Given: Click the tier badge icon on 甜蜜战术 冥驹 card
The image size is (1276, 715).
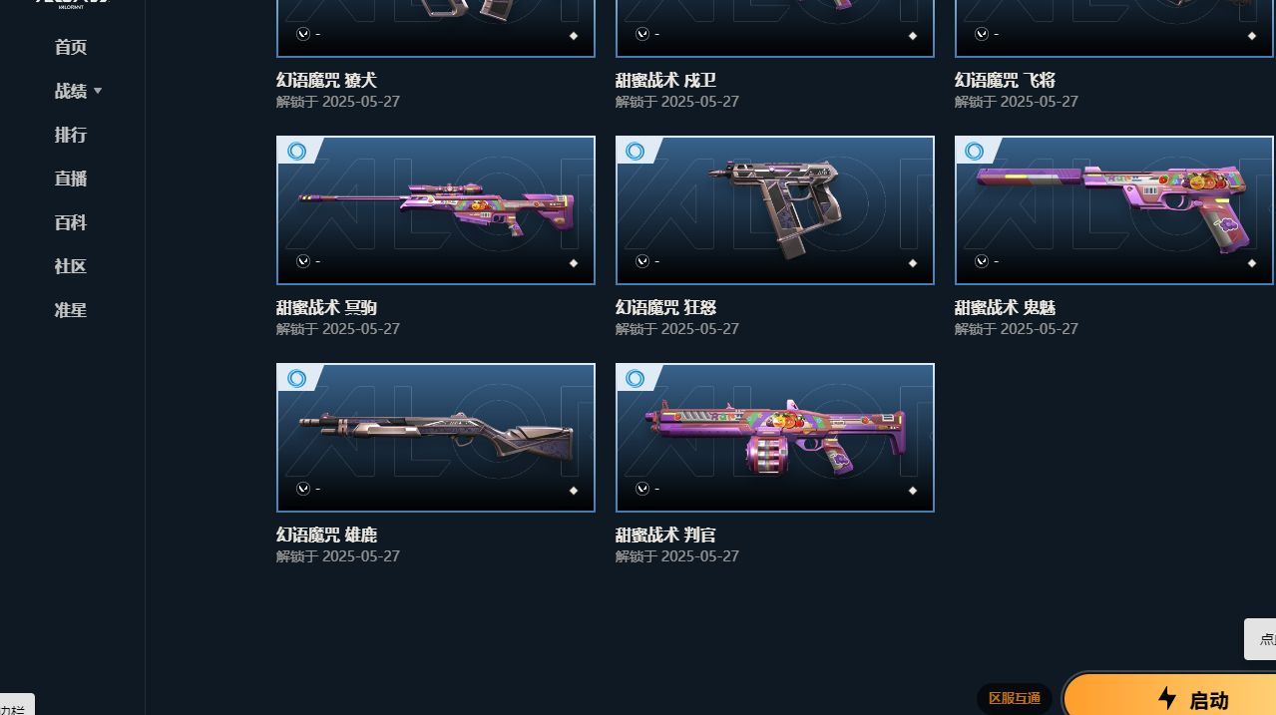Looking at the screenshot, I should pyautogui.click(x=296, y=152).
